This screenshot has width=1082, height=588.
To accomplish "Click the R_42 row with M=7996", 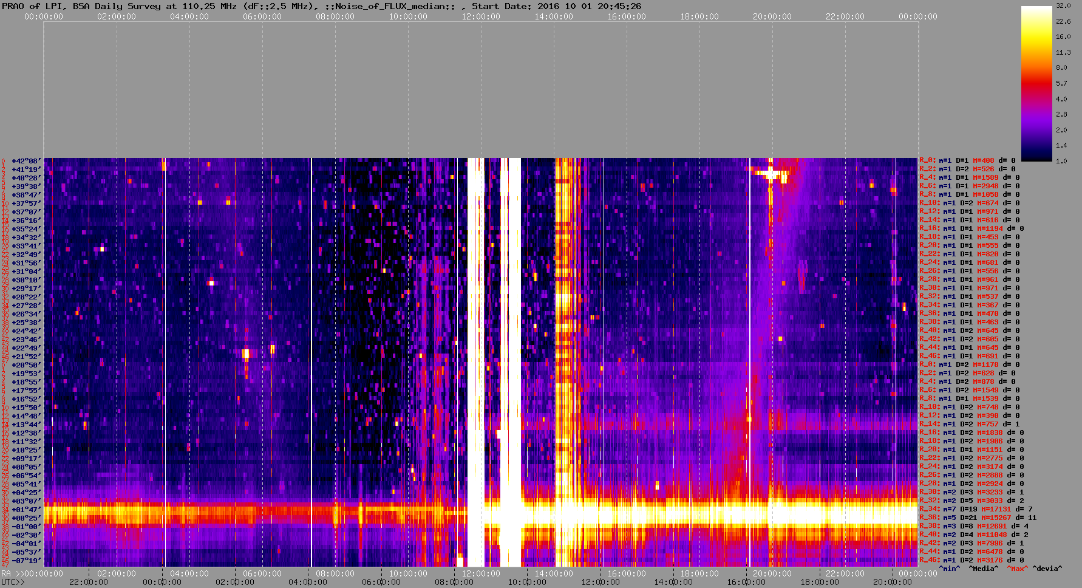I will tap(971, 544).
